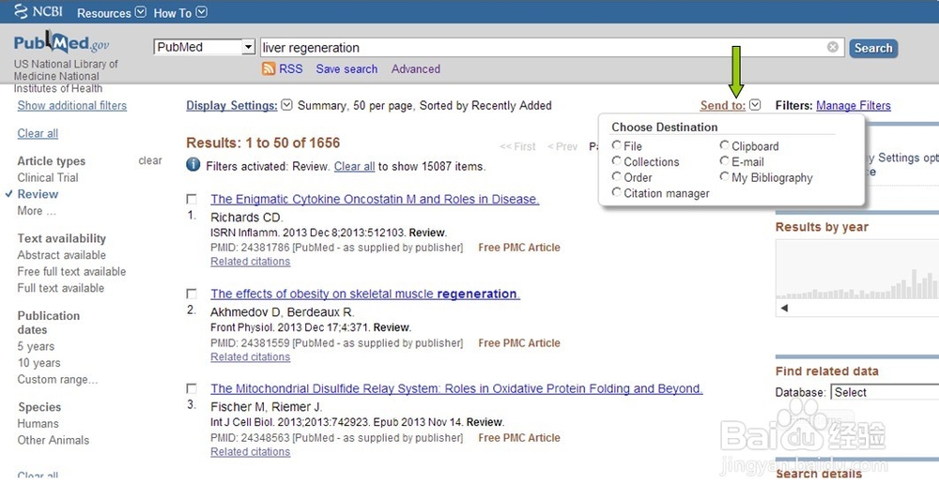Click Clear all at the top of the sidebar

(x=38, y=133)
